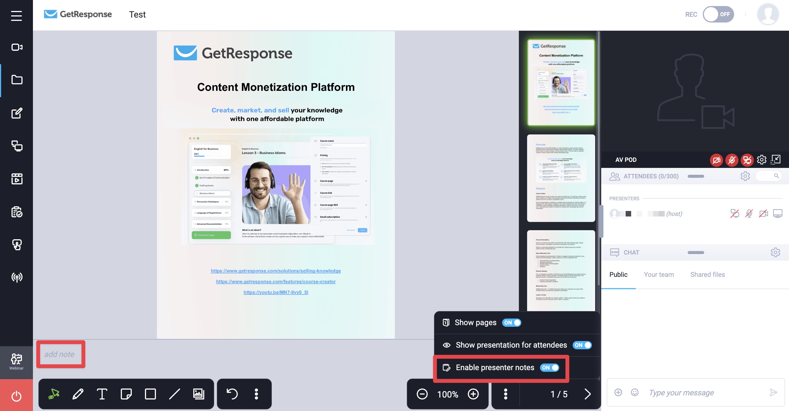Zoom in with the plus button
Viewport: 789px width, 411px height.
point(473,394)
